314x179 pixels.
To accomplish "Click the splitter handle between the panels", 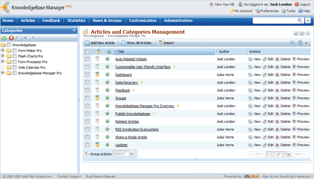I will 78,100.
